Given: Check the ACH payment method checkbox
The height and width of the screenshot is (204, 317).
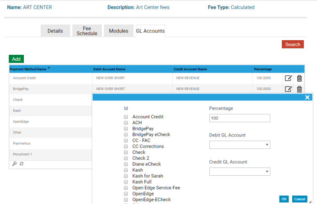Looking at the screenshot, I should 126,123.
